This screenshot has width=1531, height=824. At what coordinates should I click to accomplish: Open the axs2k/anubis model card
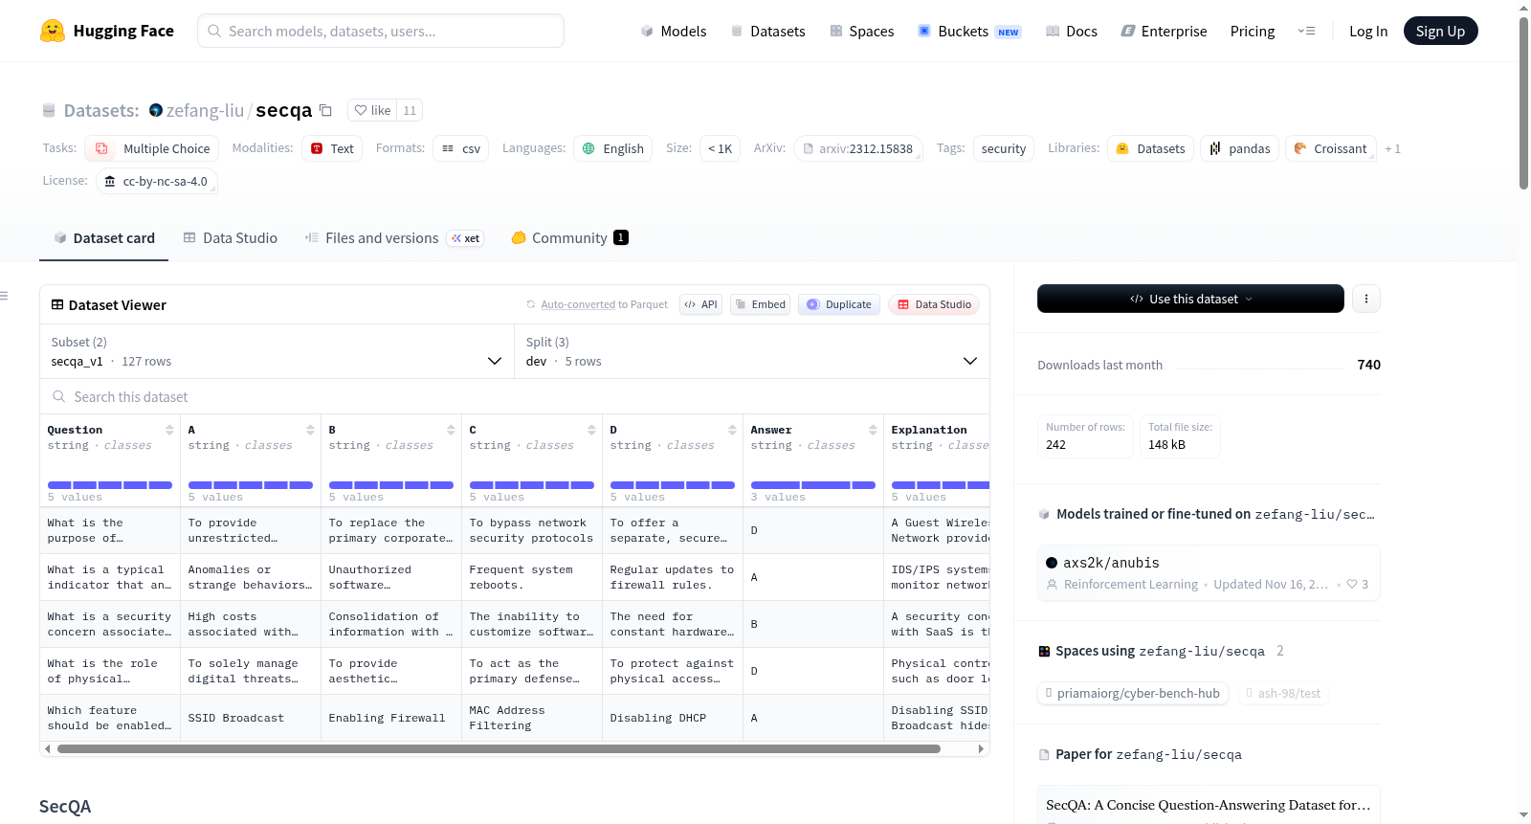[1209, 572]
